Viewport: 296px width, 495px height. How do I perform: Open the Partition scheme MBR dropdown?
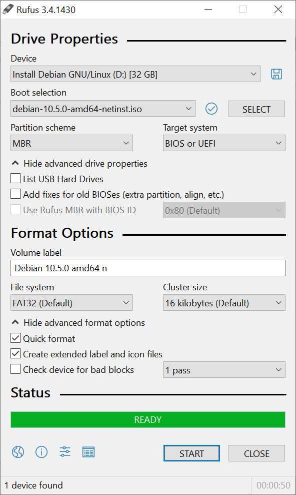coord(71,143)
